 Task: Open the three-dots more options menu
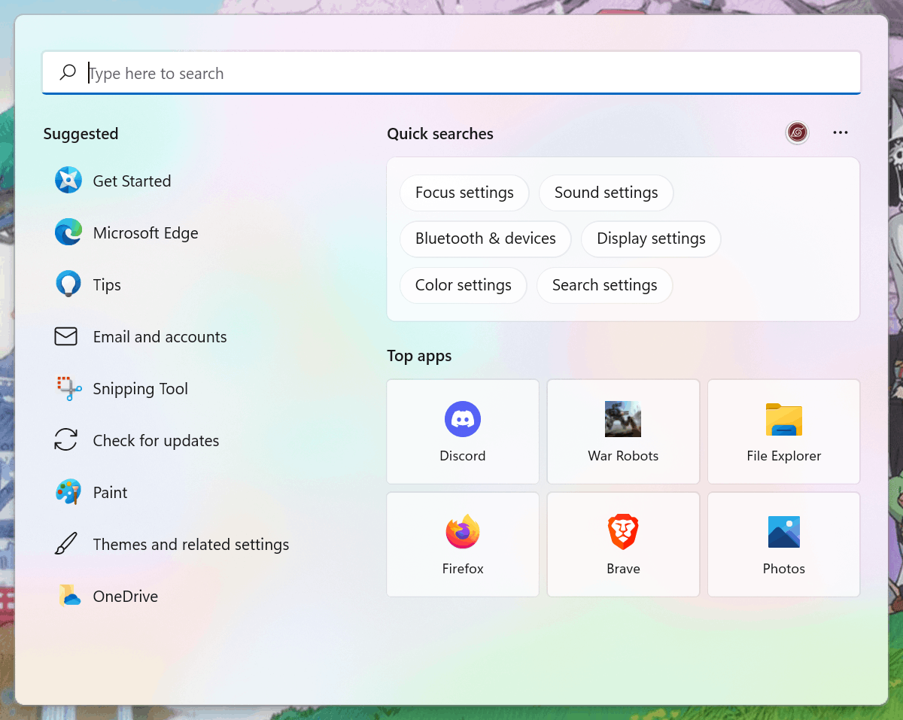(x=841, y=133)
